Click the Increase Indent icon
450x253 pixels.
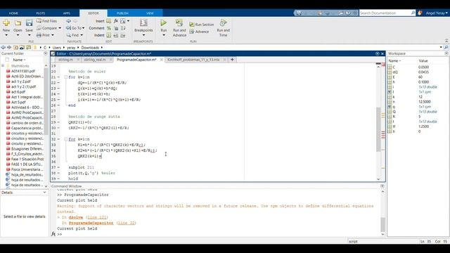[x=116, y=35]
